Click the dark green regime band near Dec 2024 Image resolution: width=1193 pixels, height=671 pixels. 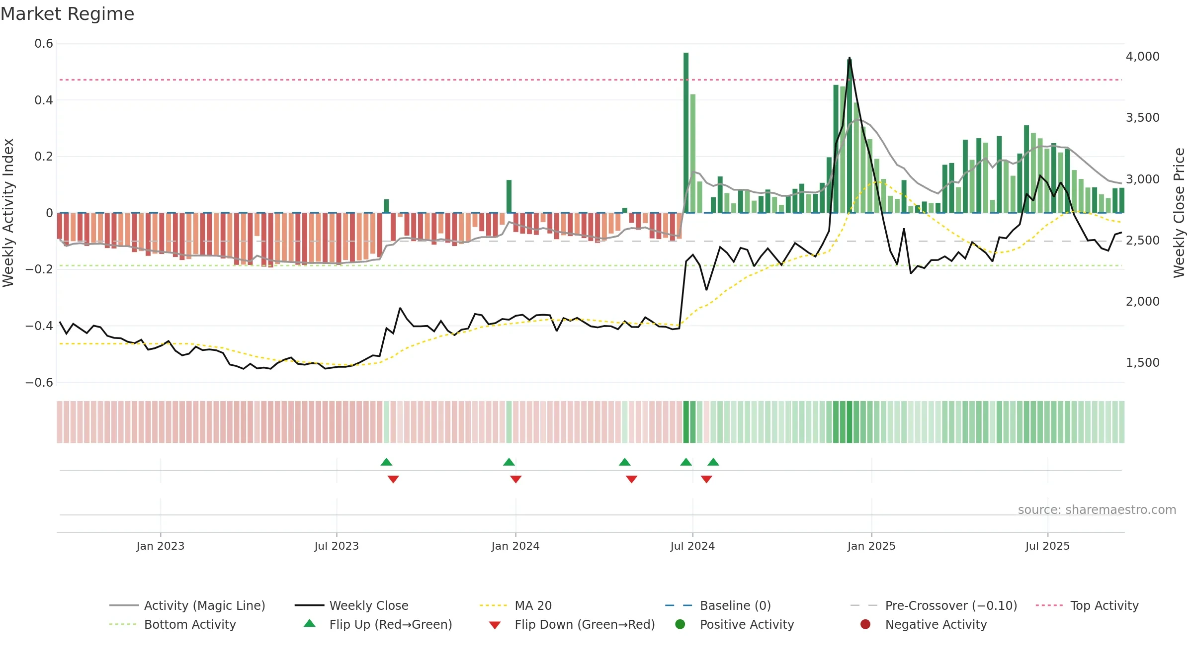pos(850,422)
